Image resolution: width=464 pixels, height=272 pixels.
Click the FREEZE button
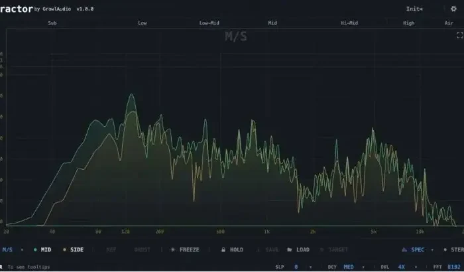point(185,250)
